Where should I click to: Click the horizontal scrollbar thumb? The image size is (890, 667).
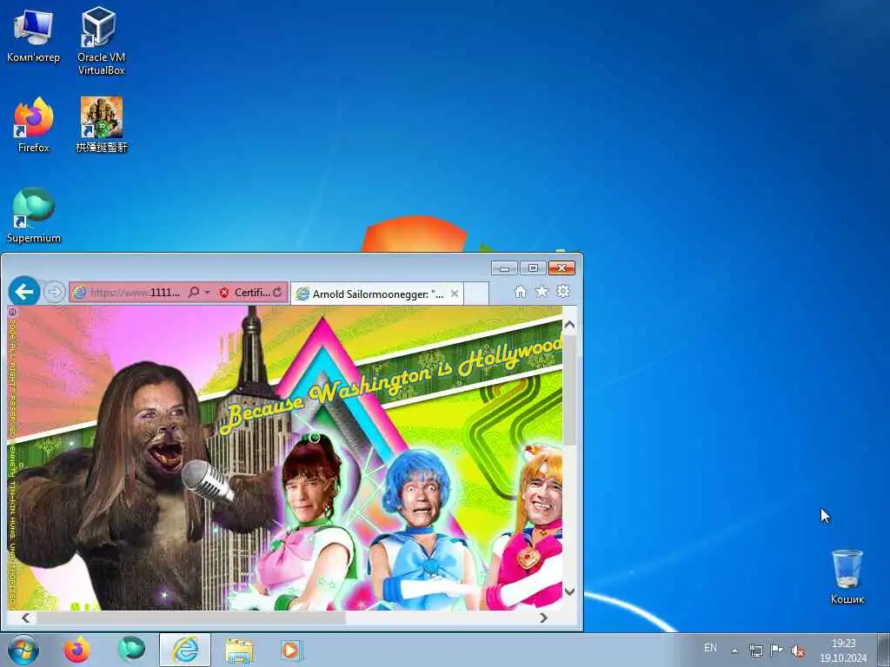(x=191, y=617)
